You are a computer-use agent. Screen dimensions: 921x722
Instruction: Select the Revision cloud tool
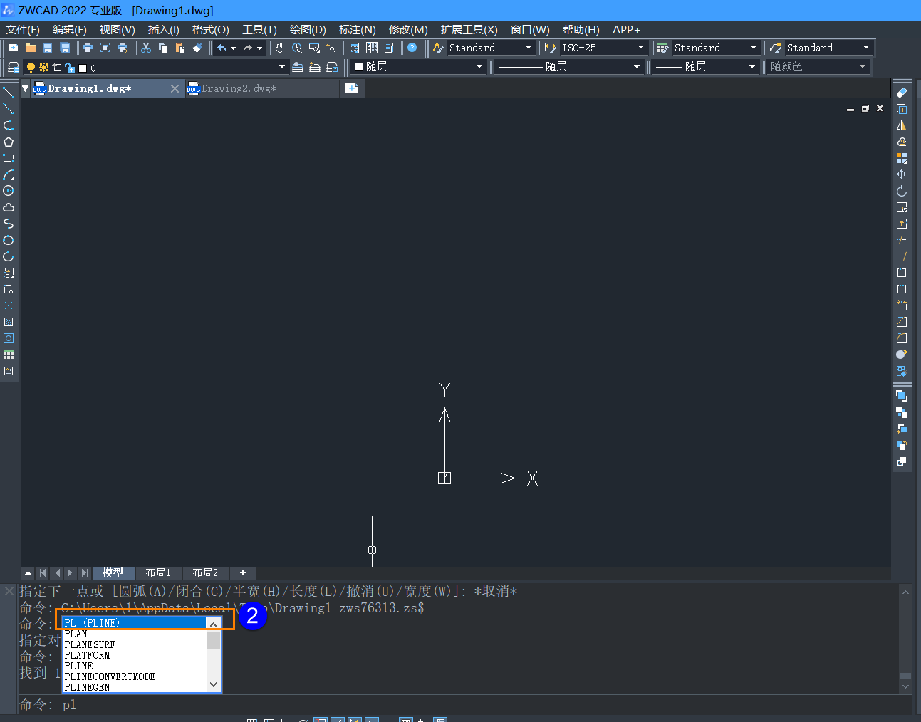tap(9, 207)
